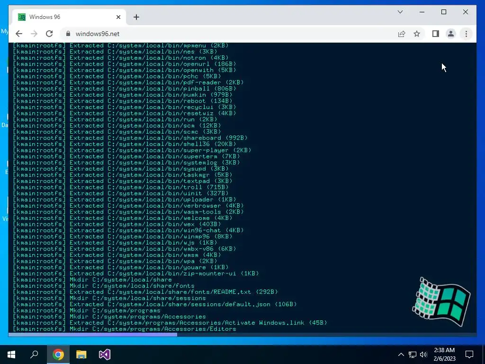The image size is (485, 364).
Task: Expand the tab search chevron
Action: coord(400,12)
